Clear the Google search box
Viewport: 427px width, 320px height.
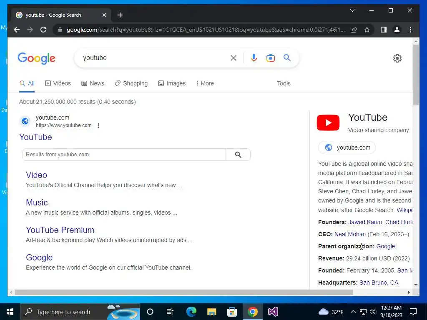[234, 58]
